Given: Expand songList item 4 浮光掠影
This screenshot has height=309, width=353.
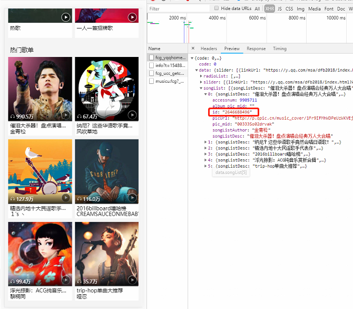Looking at the screenshot, I should (x=205, y=160).
